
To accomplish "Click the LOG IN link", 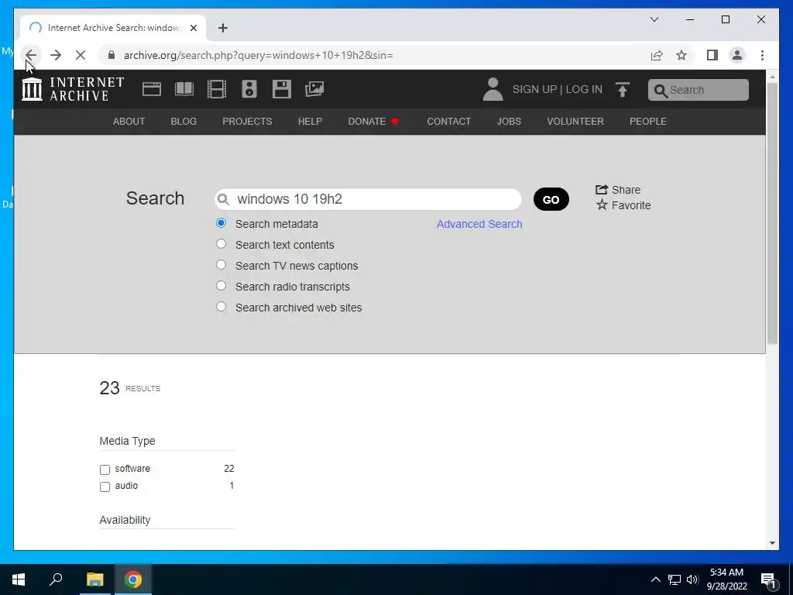I will pos(584,89).
